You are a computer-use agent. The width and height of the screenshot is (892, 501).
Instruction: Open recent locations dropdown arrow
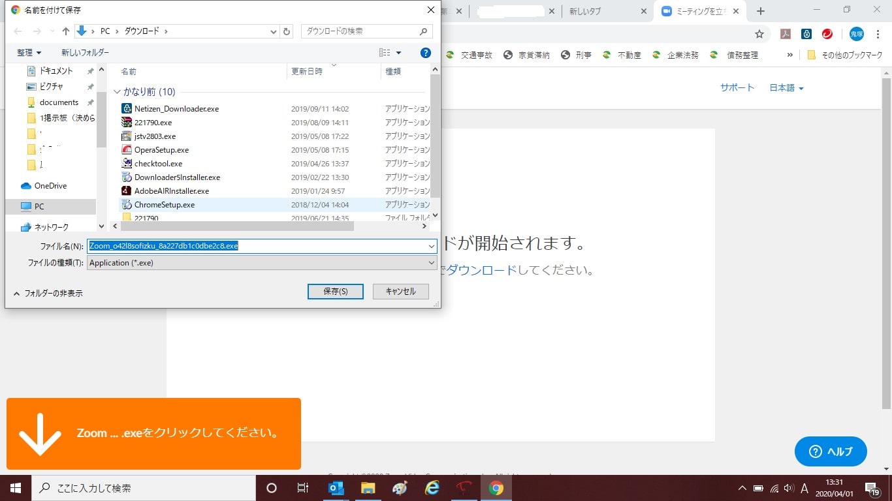click(52, 31)
